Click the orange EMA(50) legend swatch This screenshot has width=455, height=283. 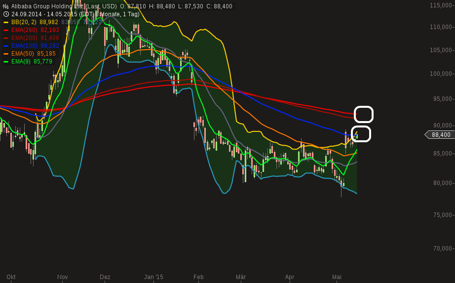point(6,54)
